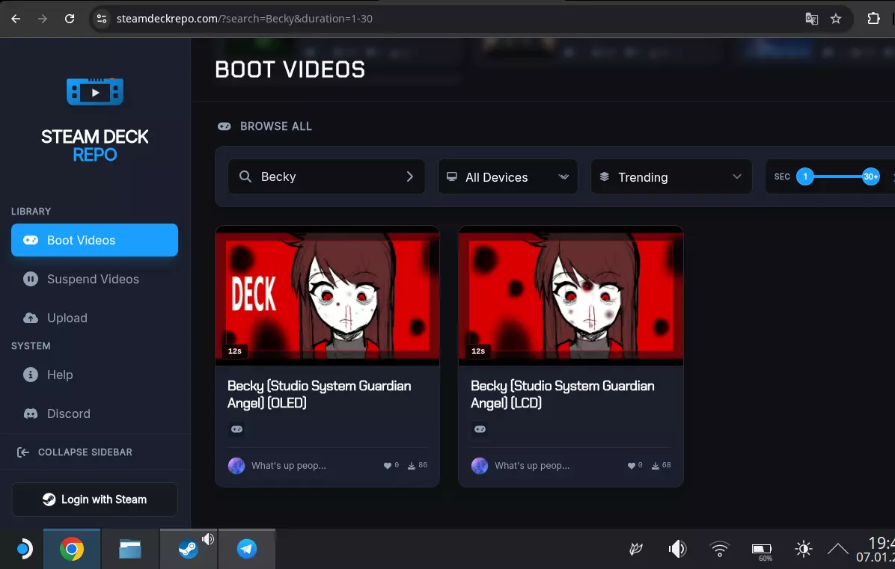
Task: Switch to Chrome in the taskbar
Action: [72, 549]
